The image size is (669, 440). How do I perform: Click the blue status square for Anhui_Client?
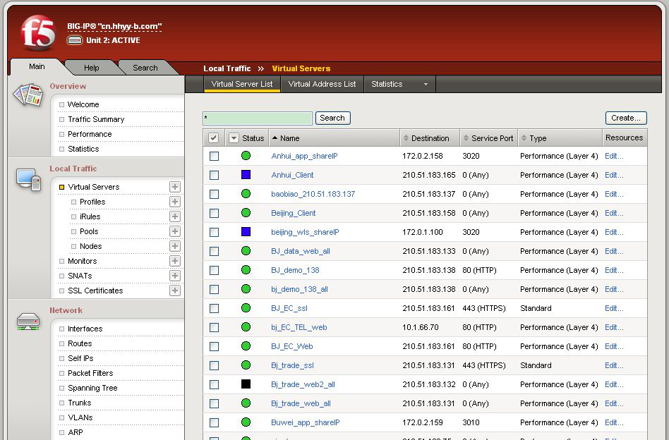pyautogui.click(x=246, y=175)
